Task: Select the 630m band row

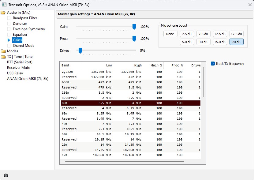Action: (x=131, y=82)
